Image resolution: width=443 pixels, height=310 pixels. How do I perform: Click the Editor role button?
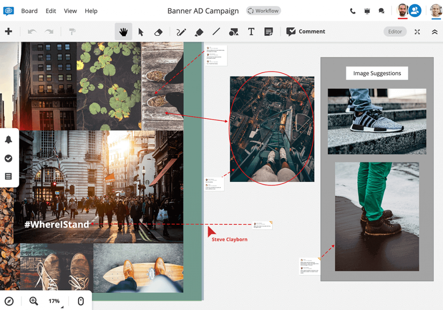point(395,31)
